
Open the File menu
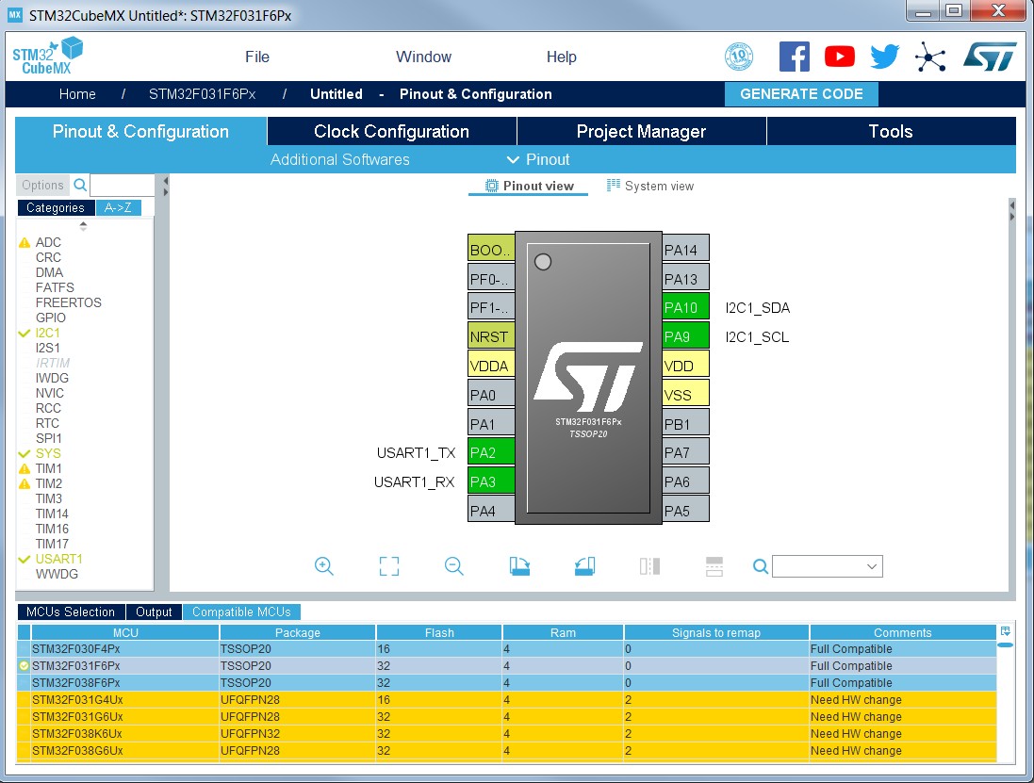pyautogui.click(x=257, y=57)
